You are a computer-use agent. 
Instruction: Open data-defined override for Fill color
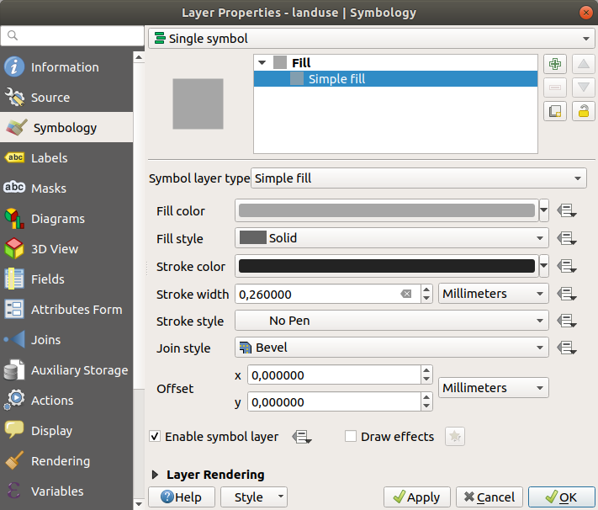pos(566,211)
